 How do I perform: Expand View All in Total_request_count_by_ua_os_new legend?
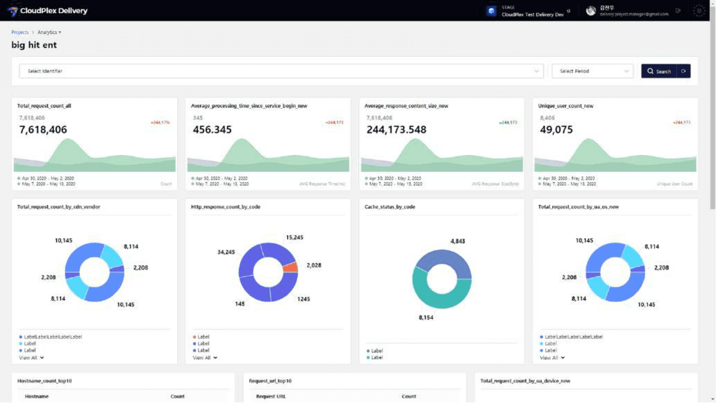(552, 358)
